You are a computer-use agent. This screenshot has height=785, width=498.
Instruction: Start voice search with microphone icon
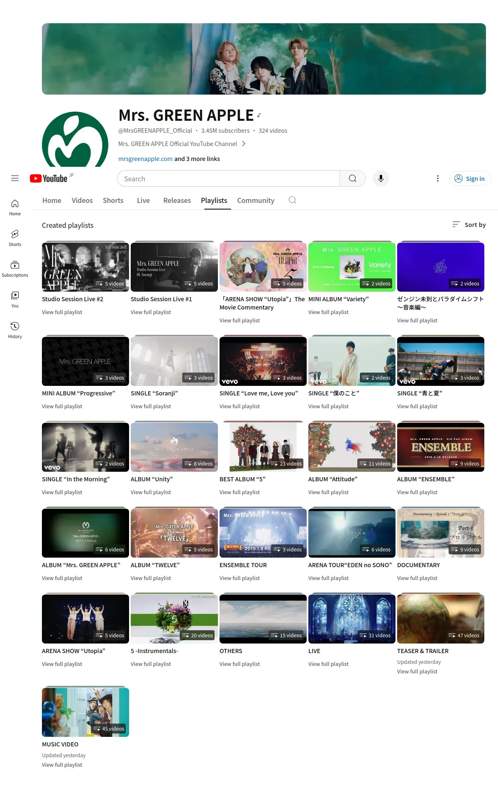(x=381, y=178)
